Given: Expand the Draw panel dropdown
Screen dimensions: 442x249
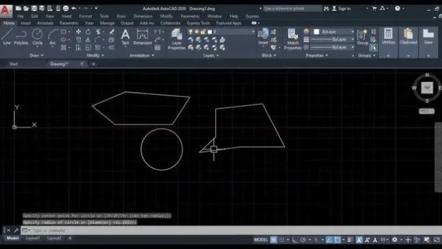Looking at the screenshot, I should coord(36,55).
